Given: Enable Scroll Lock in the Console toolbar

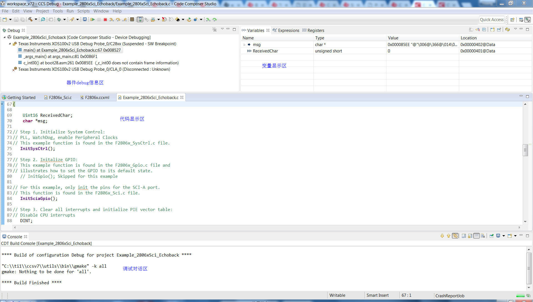Looking at the screenshot, I should pyautogui.click(x=470, y=236).
